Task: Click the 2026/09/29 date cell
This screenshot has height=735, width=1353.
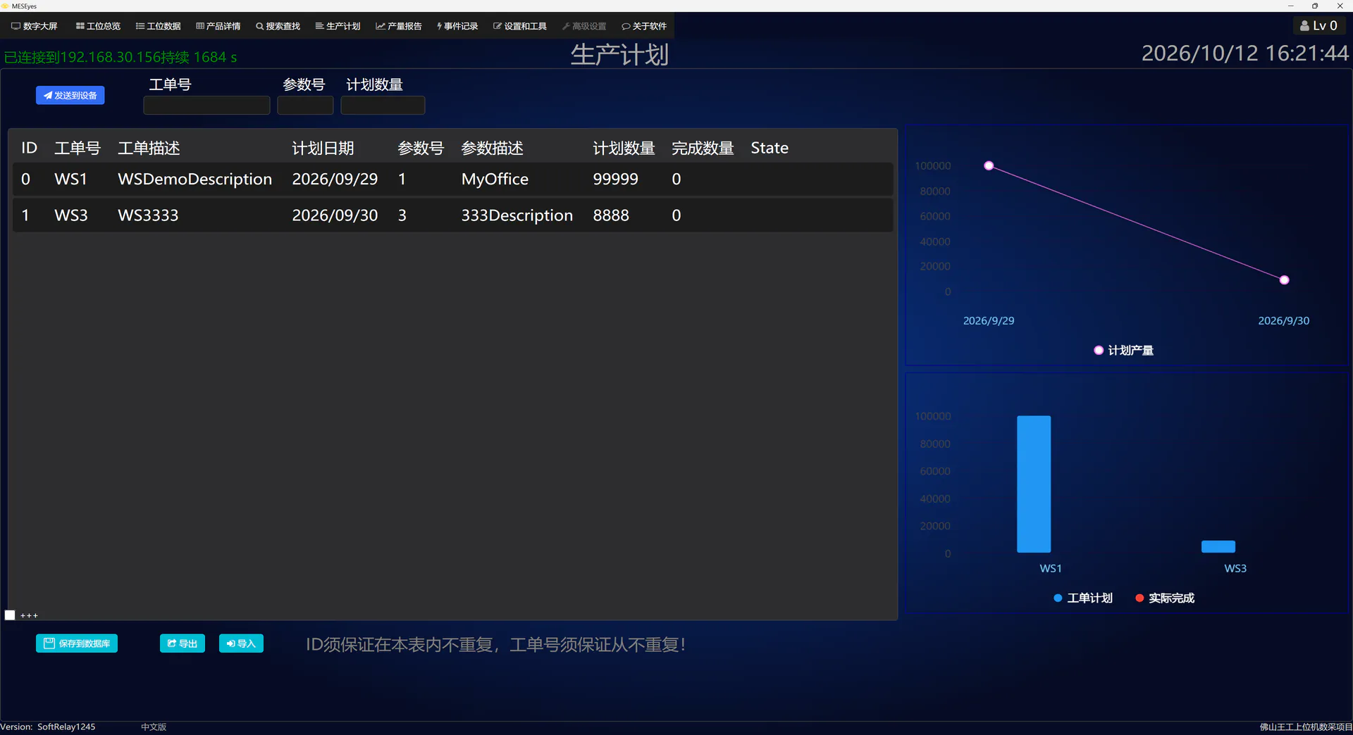Action: point(335,179)
